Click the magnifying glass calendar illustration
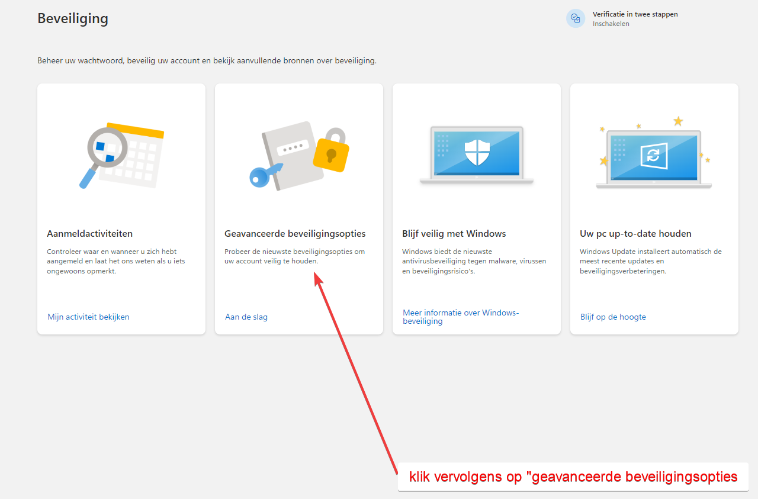Screen dimensions: 758x499 (121, 155)
